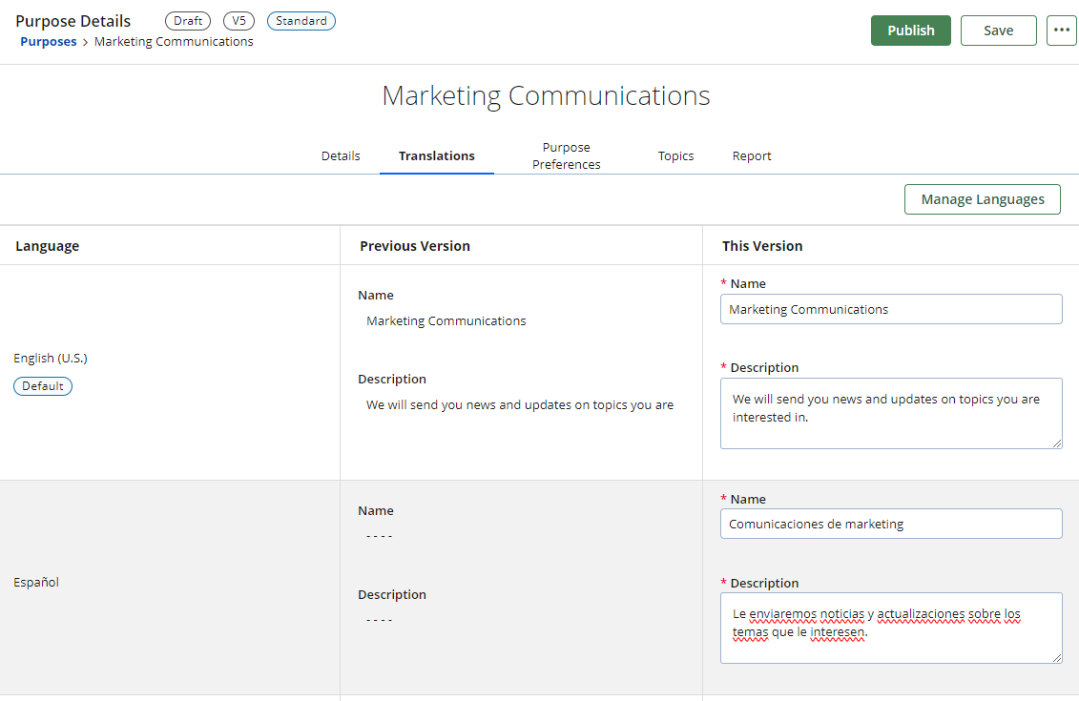
Task: Click the resize handle of Español Description
Action: (1056, 658)
